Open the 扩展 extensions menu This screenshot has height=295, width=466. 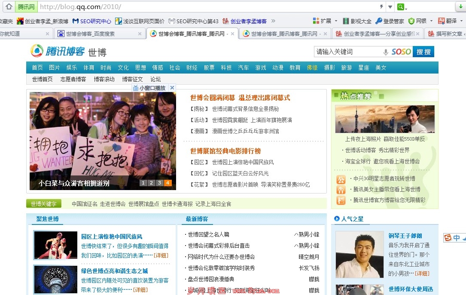tap(325, 21)
